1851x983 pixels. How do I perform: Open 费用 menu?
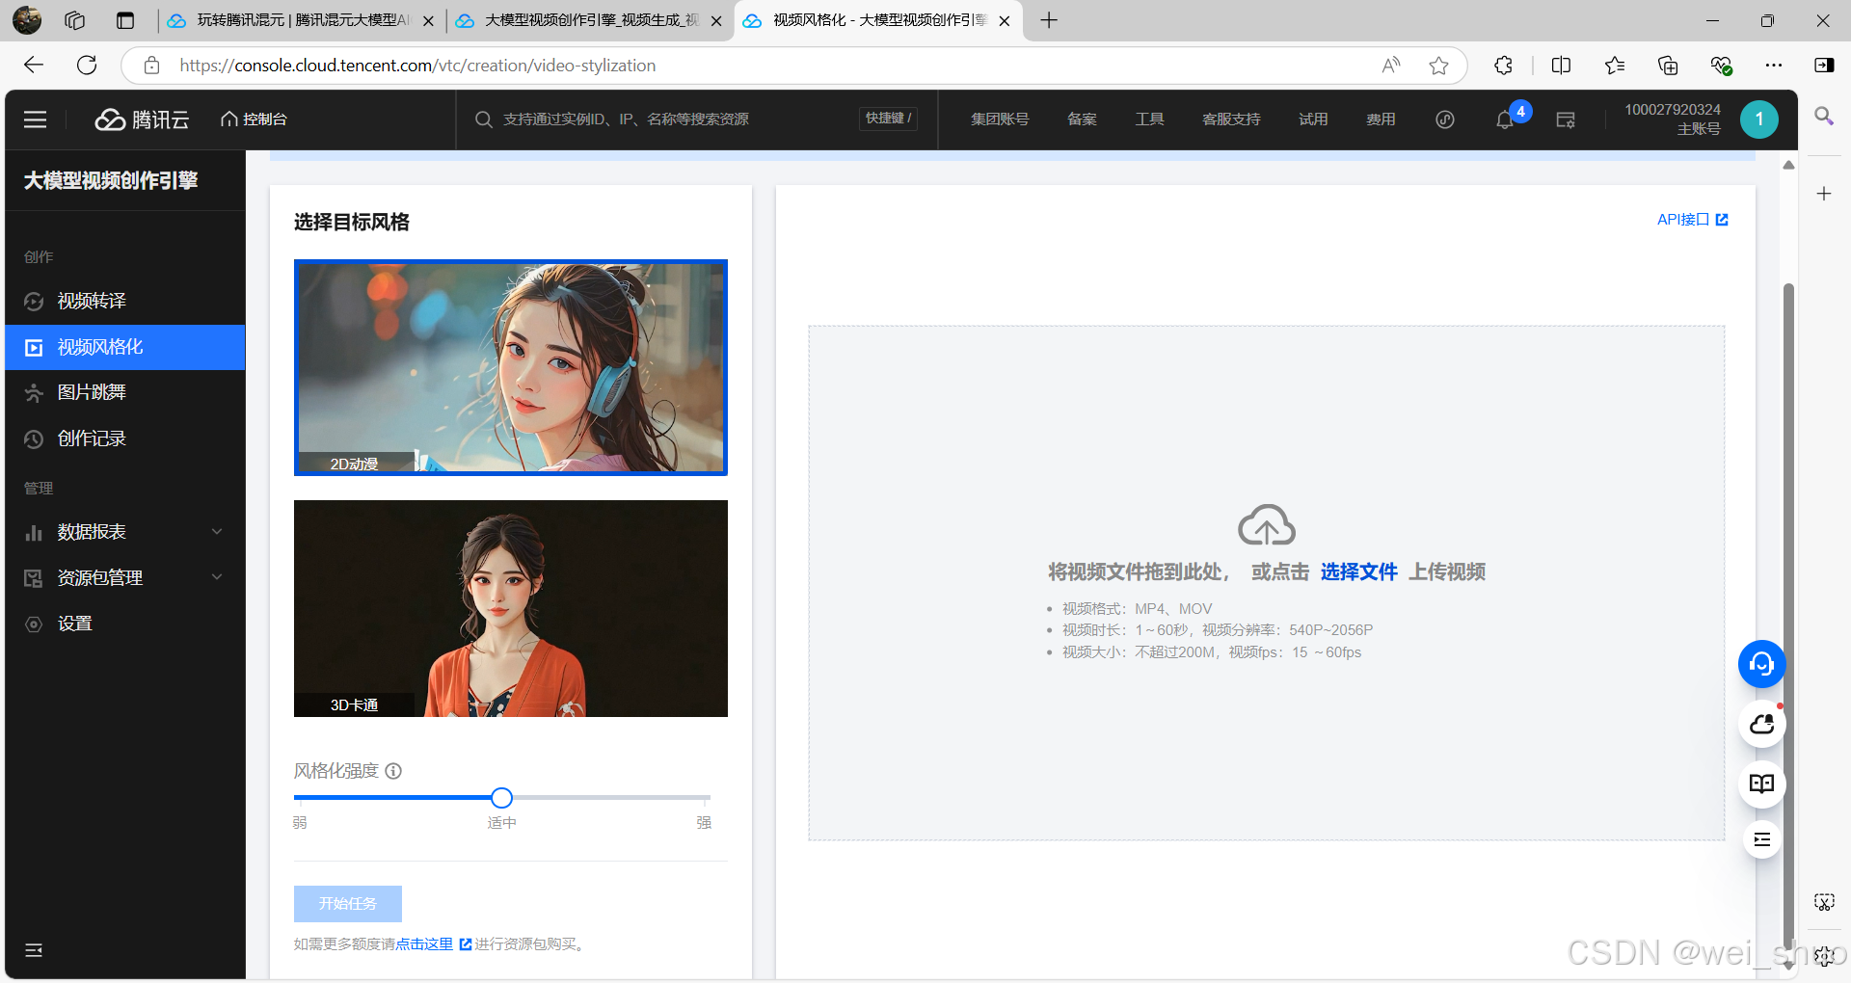[1381, 120]
